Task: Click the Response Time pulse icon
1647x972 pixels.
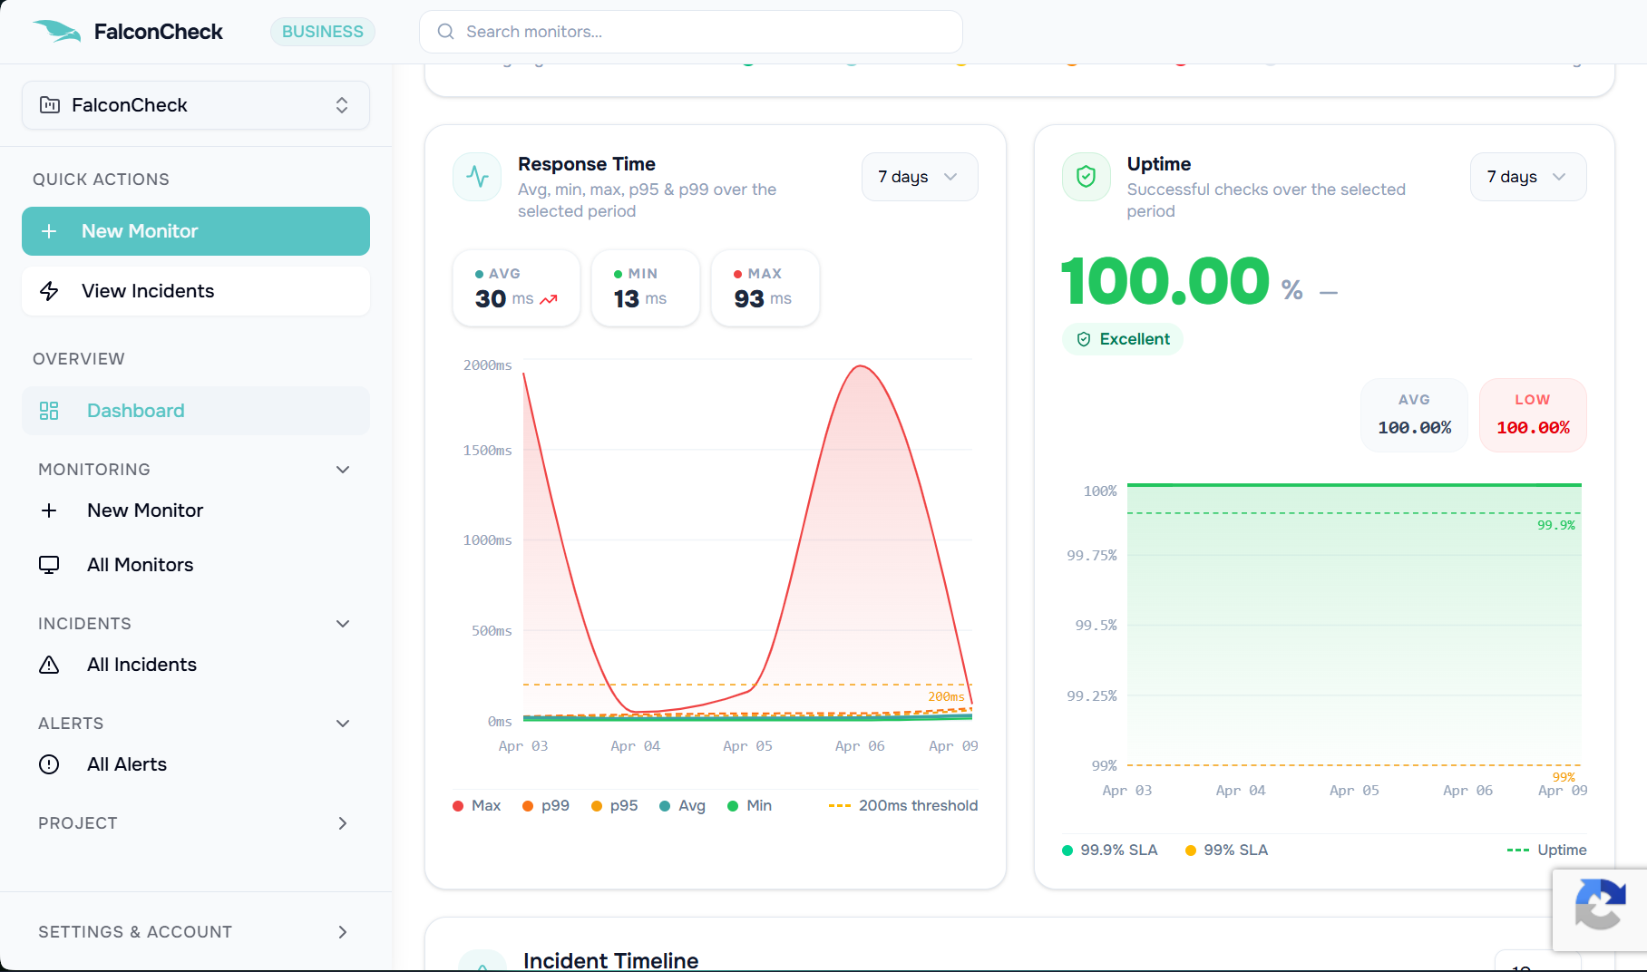Action: pyautogui.click(x=477, y=177)
